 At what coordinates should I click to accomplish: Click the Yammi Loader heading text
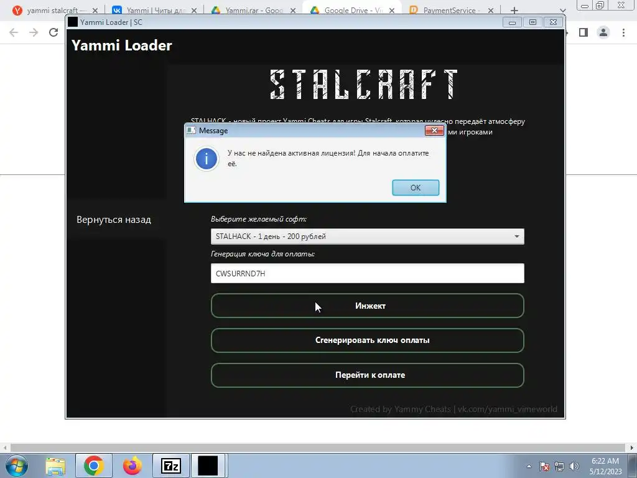pyautogui.click(x=122, y=45)
